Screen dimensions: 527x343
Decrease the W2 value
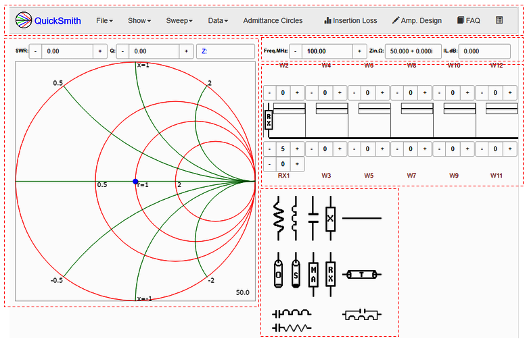pos(269,93)
